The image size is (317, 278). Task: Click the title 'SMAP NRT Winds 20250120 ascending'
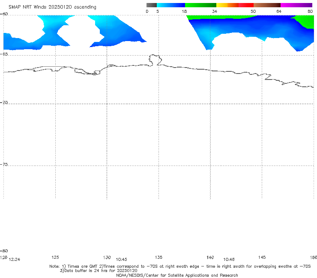52,7
